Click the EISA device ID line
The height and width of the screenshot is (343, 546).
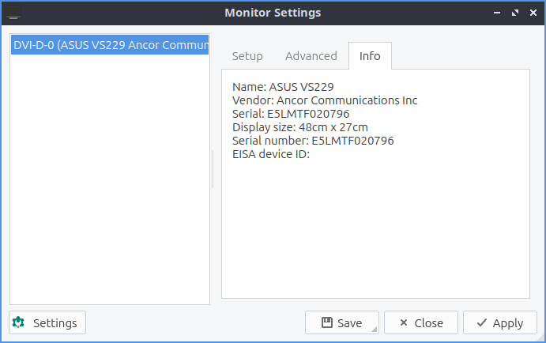(270, 154)
